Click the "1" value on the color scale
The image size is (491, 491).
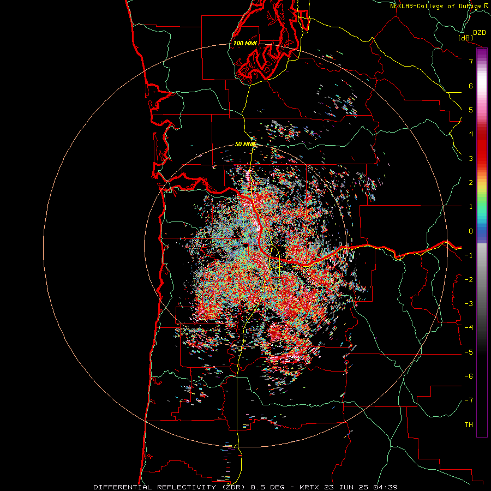coord(471,207)
